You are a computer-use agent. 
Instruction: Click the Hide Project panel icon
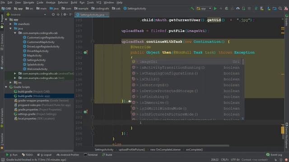pyautogui.click(x=71, y=14)
